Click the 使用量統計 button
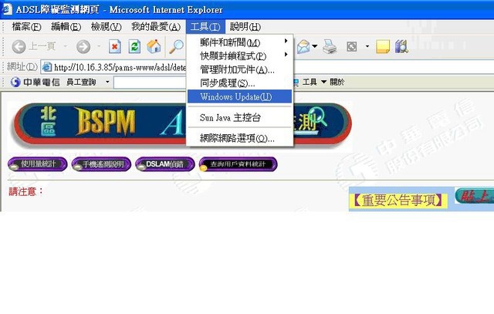The height and width of the screenshot is (314, 494). pyautogui.click(x=38, y=164)
